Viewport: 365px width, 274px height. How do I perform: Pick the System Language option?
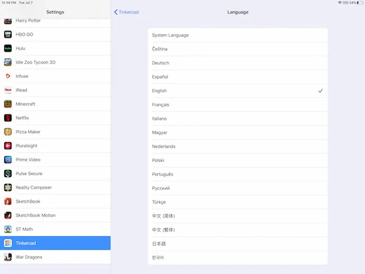tap(237, 35)
